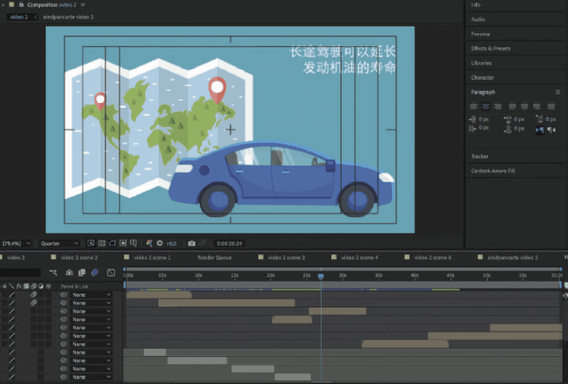Screen dimensions: 568x384
Task: Toggle the Composition panel lock icon
Action: (21, 4)
